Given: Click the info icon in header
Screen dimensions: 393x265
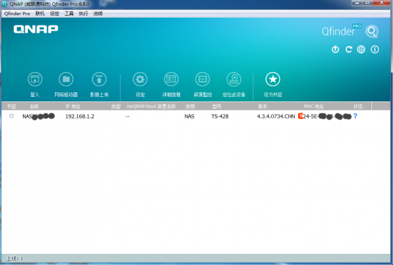Looking at the screenshot, I should pos(375,49).
